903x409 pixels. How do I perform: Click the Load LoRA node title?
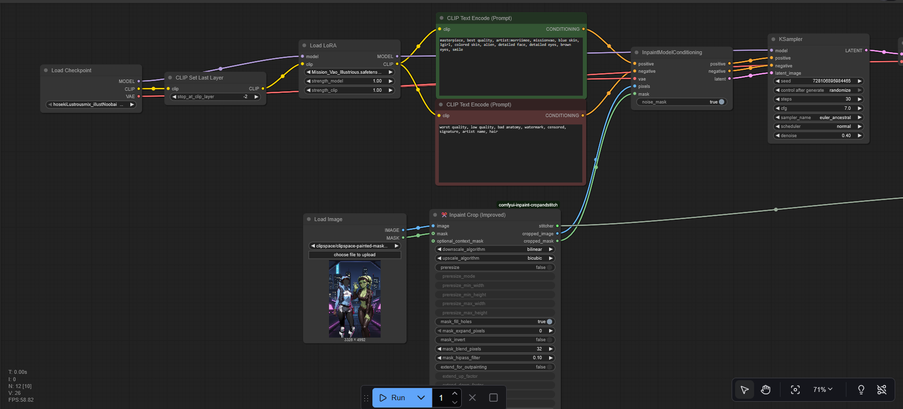[323, 45]
